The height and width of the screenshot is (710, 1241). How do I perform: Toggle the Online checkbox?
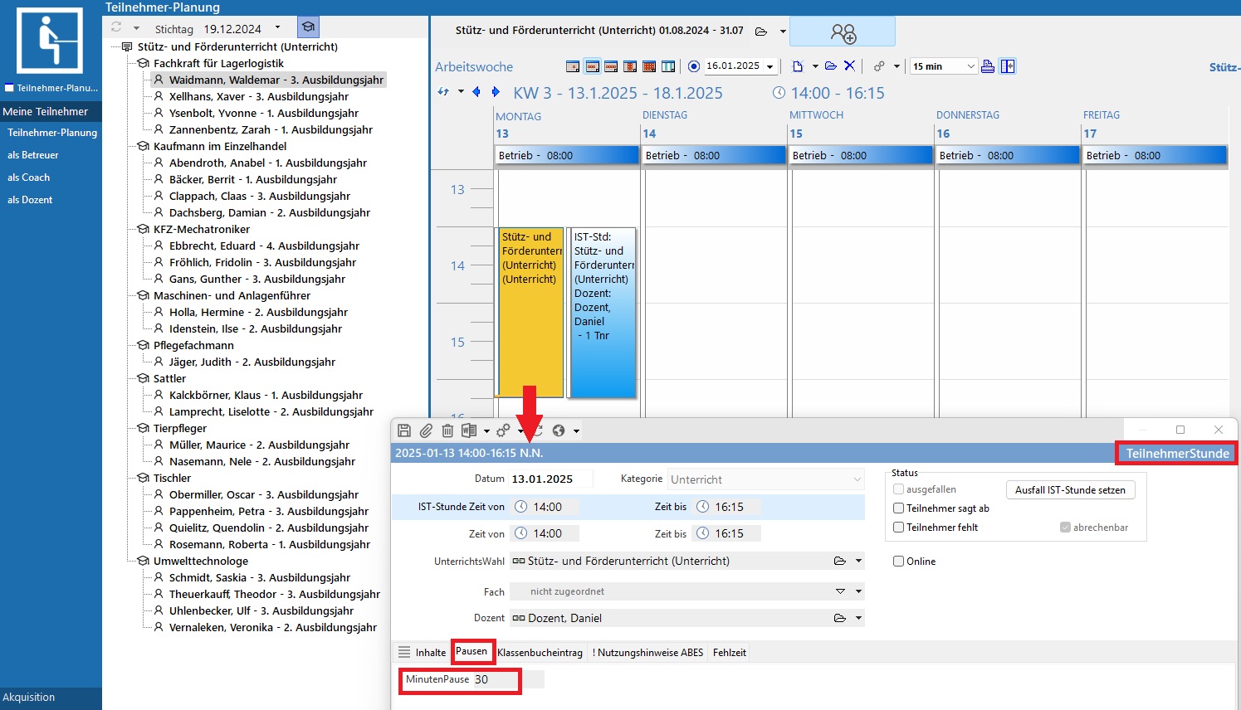898,562
